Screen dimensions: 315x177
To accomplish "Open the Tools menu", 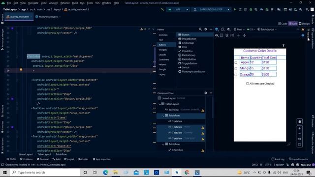I will point(90,3).
